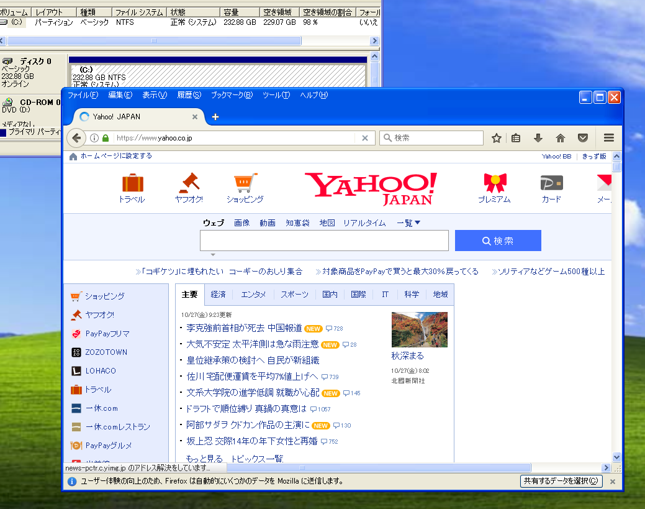Show bookmarks list icon in toolbar
The width and height of the screenshot is (645, 509).
click(516, 138)
